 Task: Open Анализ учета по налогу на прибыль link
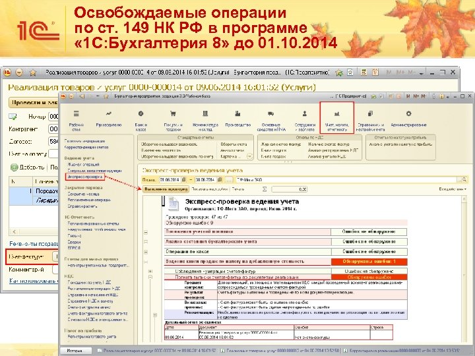click(x=400, y=144)
